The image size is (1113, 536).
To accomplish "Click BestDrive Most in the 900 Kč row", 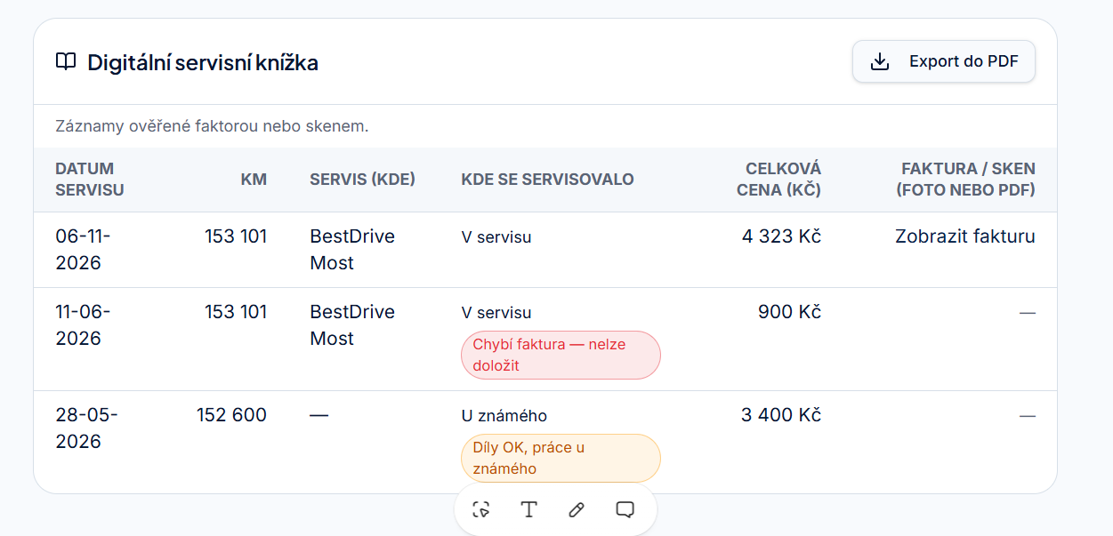I will coord(352,325).
